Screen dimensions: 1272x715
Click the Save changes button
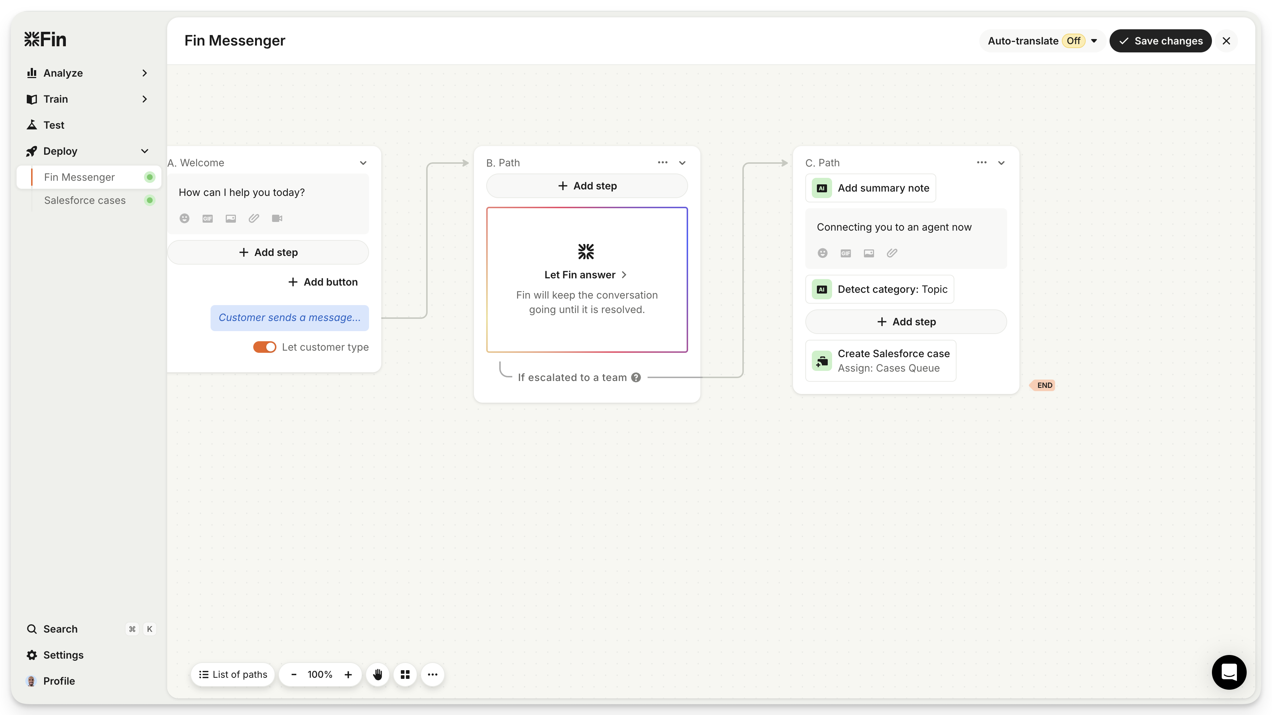[x=1161, y=41]
